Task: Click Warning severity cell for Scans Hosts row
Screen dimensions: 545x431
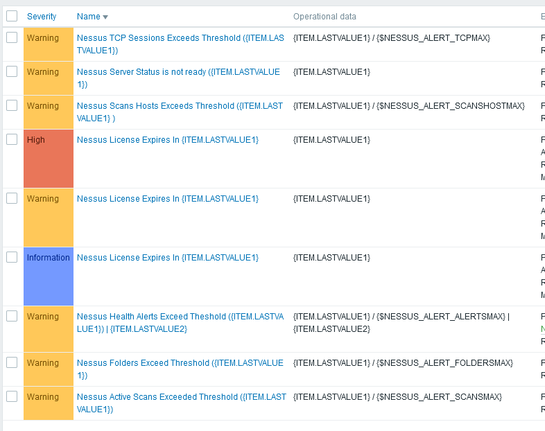Action: (x=49, y=112)
